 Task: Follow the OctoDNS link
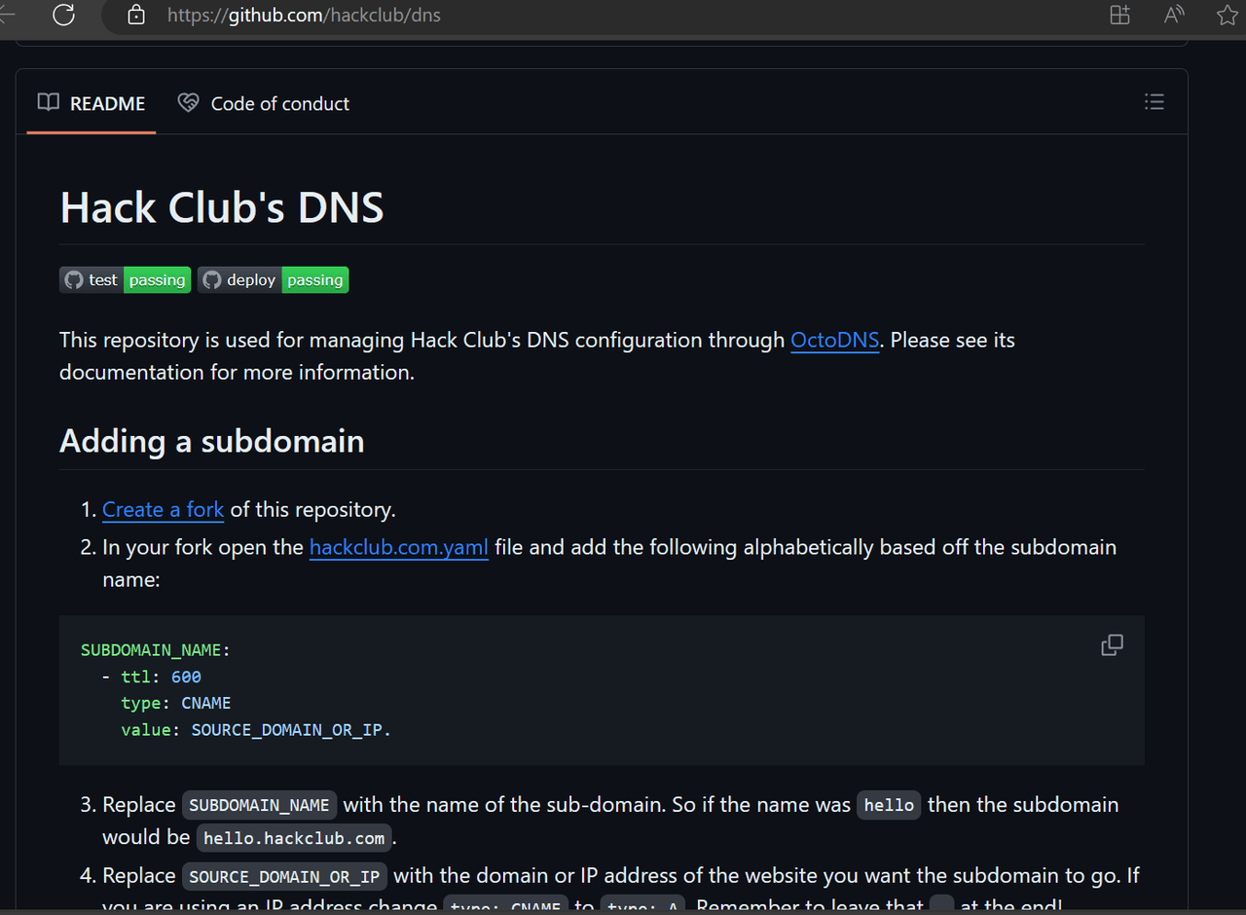click(x=835, y=340)
